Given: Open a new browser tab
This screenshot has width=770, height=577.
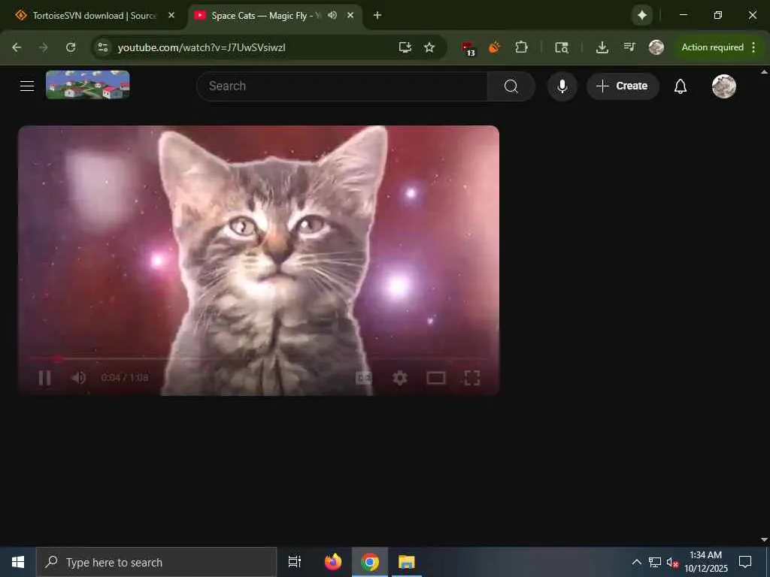Looking at the screenshot, I should pos(377,16).
